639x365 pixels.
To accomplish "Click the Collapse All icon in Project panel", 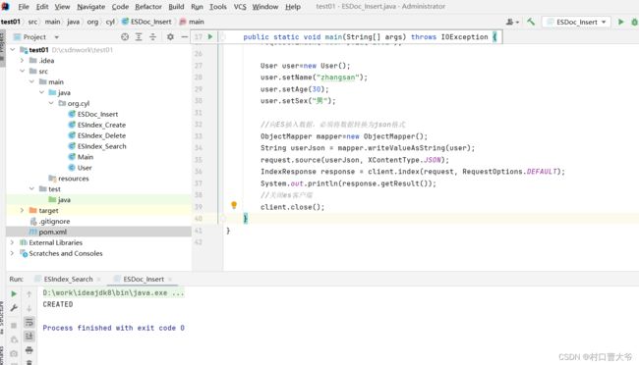I will click(x=152, y=36).
